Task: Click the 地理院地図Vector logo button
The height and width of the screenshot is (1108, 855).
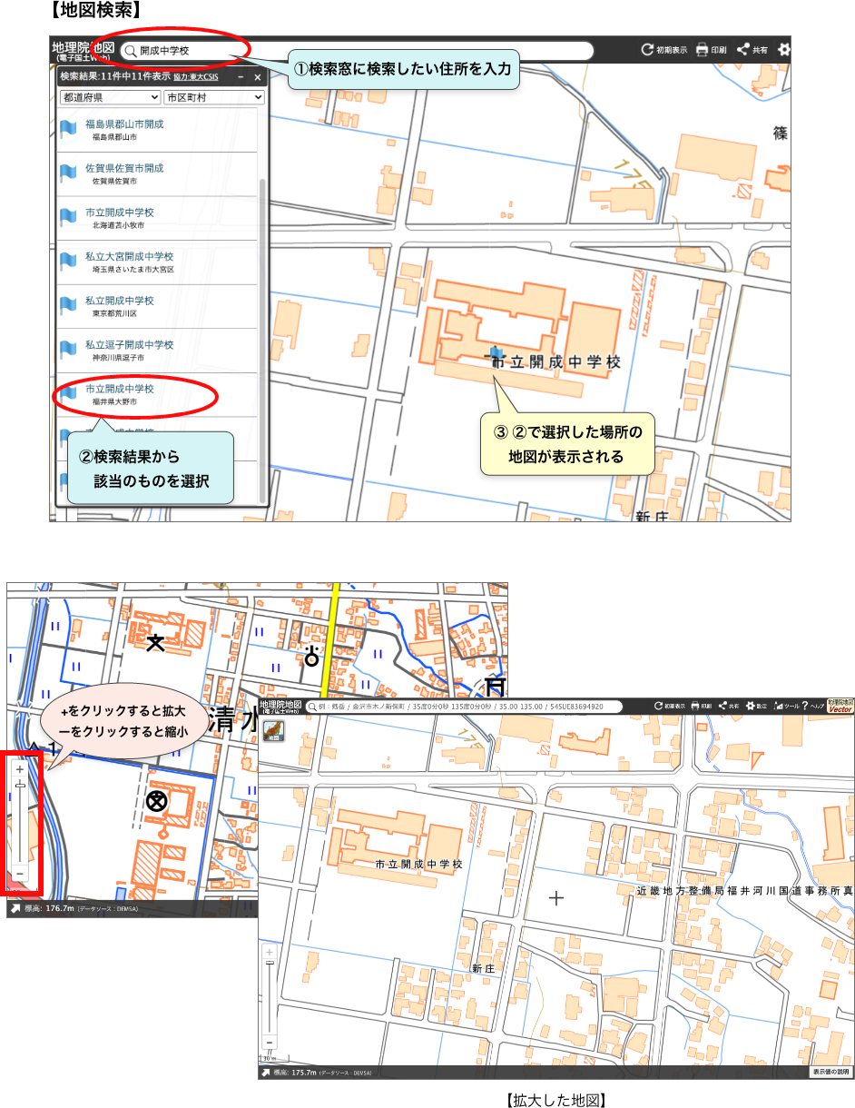Action: (x=840, y=706)
